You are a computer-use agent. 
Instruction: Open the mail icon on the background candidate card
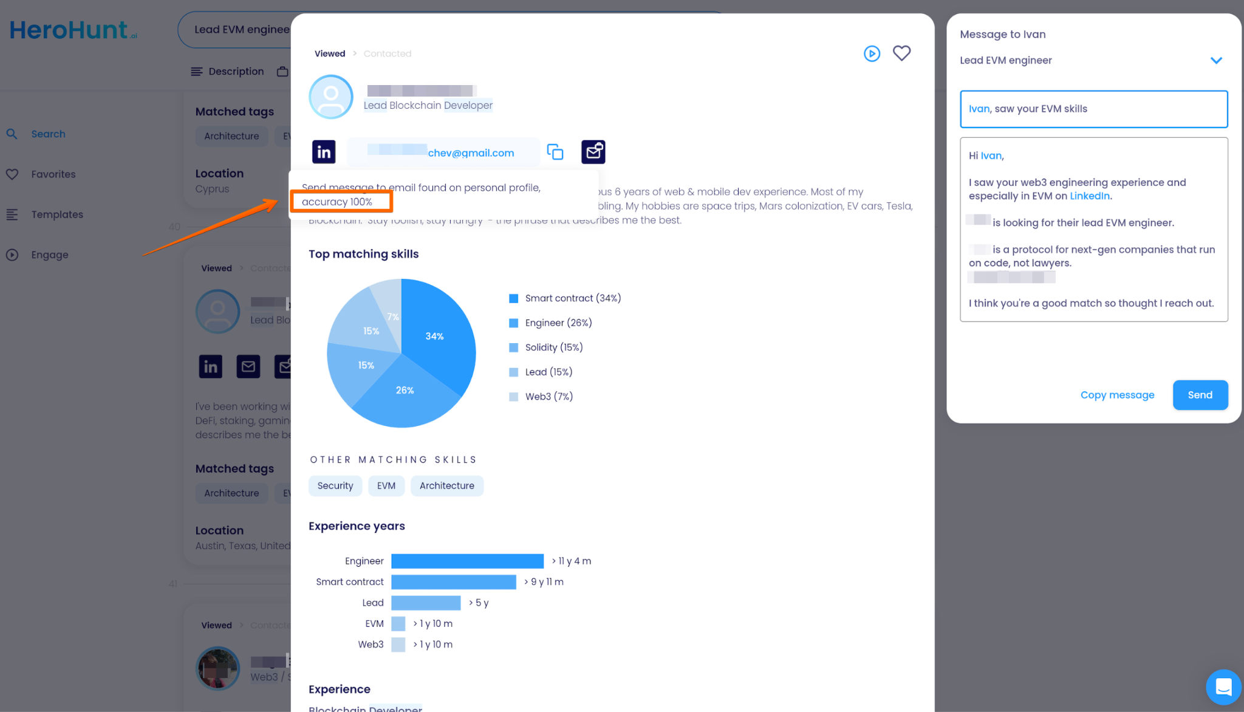[248, 366]
